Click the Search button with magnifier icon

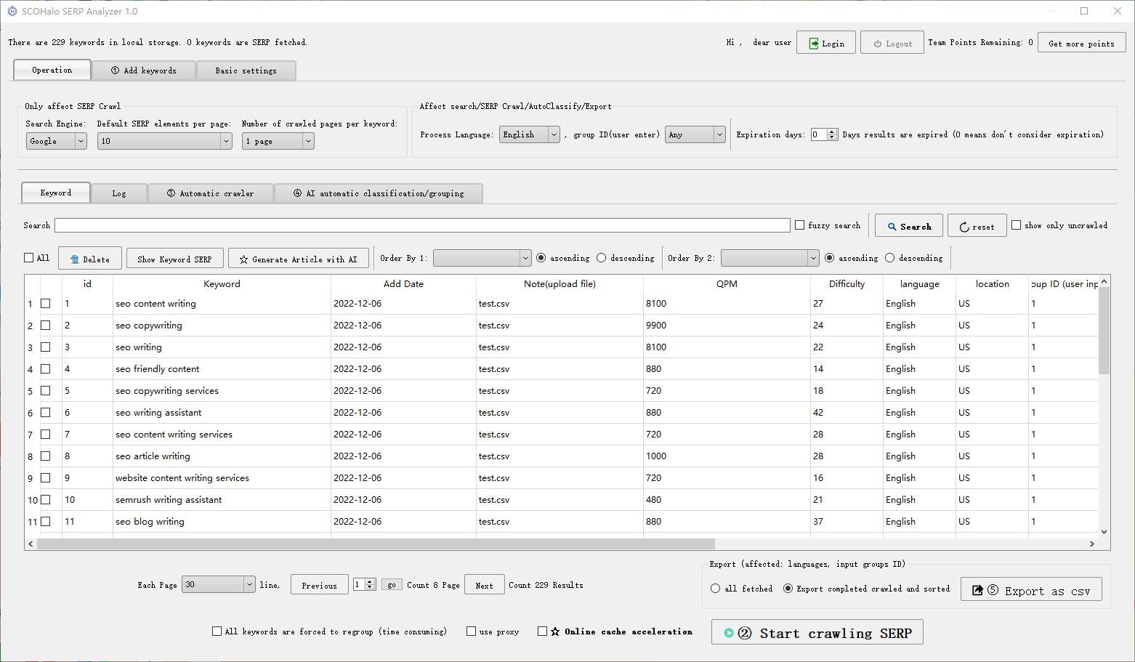909,226
